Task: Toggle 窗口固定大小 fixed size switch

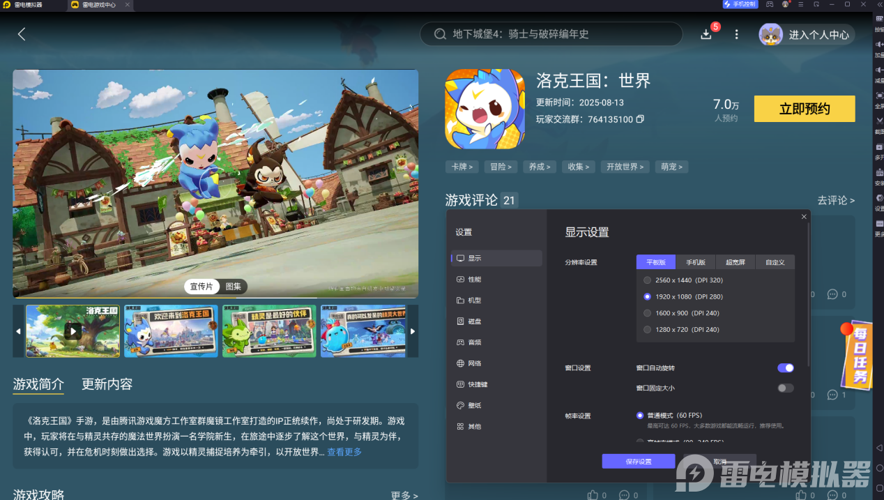Action: (x=786, y=388)
